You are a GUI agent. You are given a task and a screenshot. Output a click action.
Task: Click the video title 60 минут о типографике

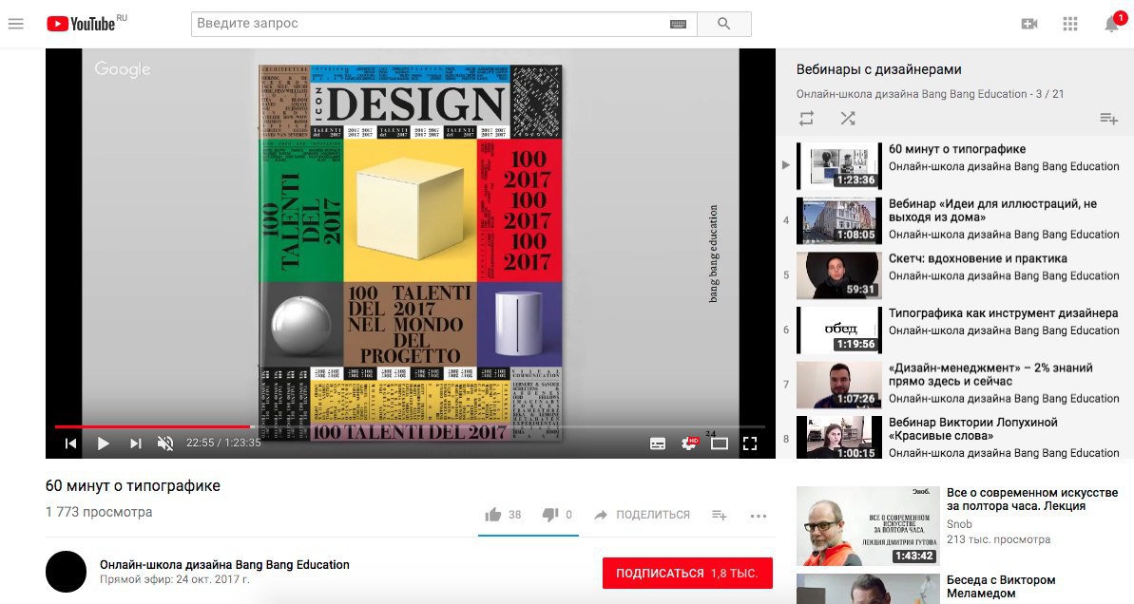pyautogui.click(x=132, y=485)
